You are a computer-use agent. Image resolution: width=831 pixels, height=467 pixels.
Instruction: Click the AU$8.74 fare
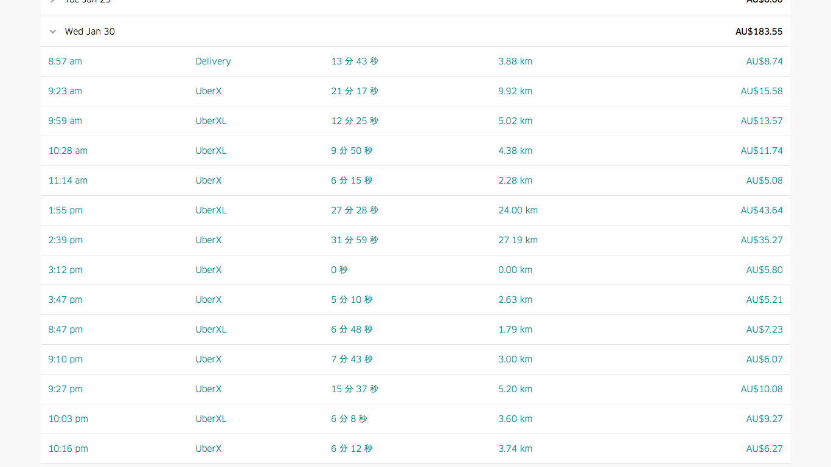pos(765,61)
